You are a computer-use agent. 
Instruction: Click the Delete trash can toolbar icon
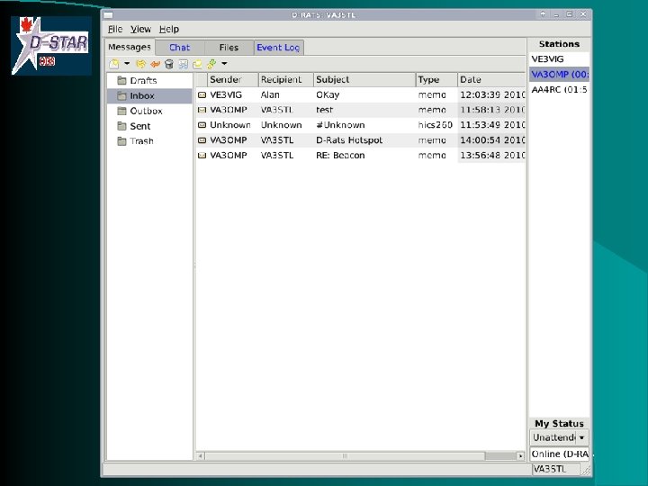[168, 64]
